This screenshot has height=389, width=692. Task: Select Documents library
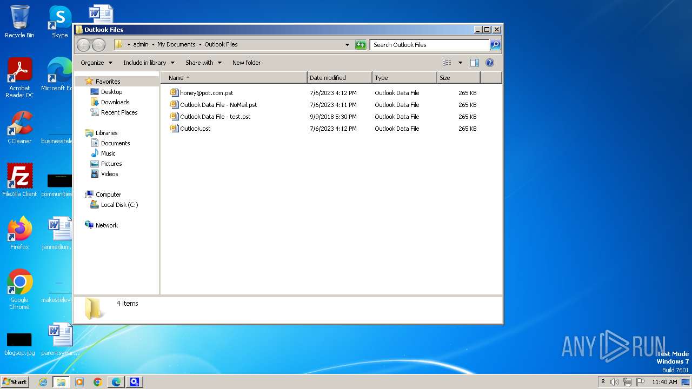(x=115, y=143)
